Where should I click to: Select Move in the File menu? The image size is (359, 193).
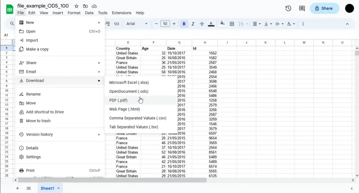tap(60, 103)
